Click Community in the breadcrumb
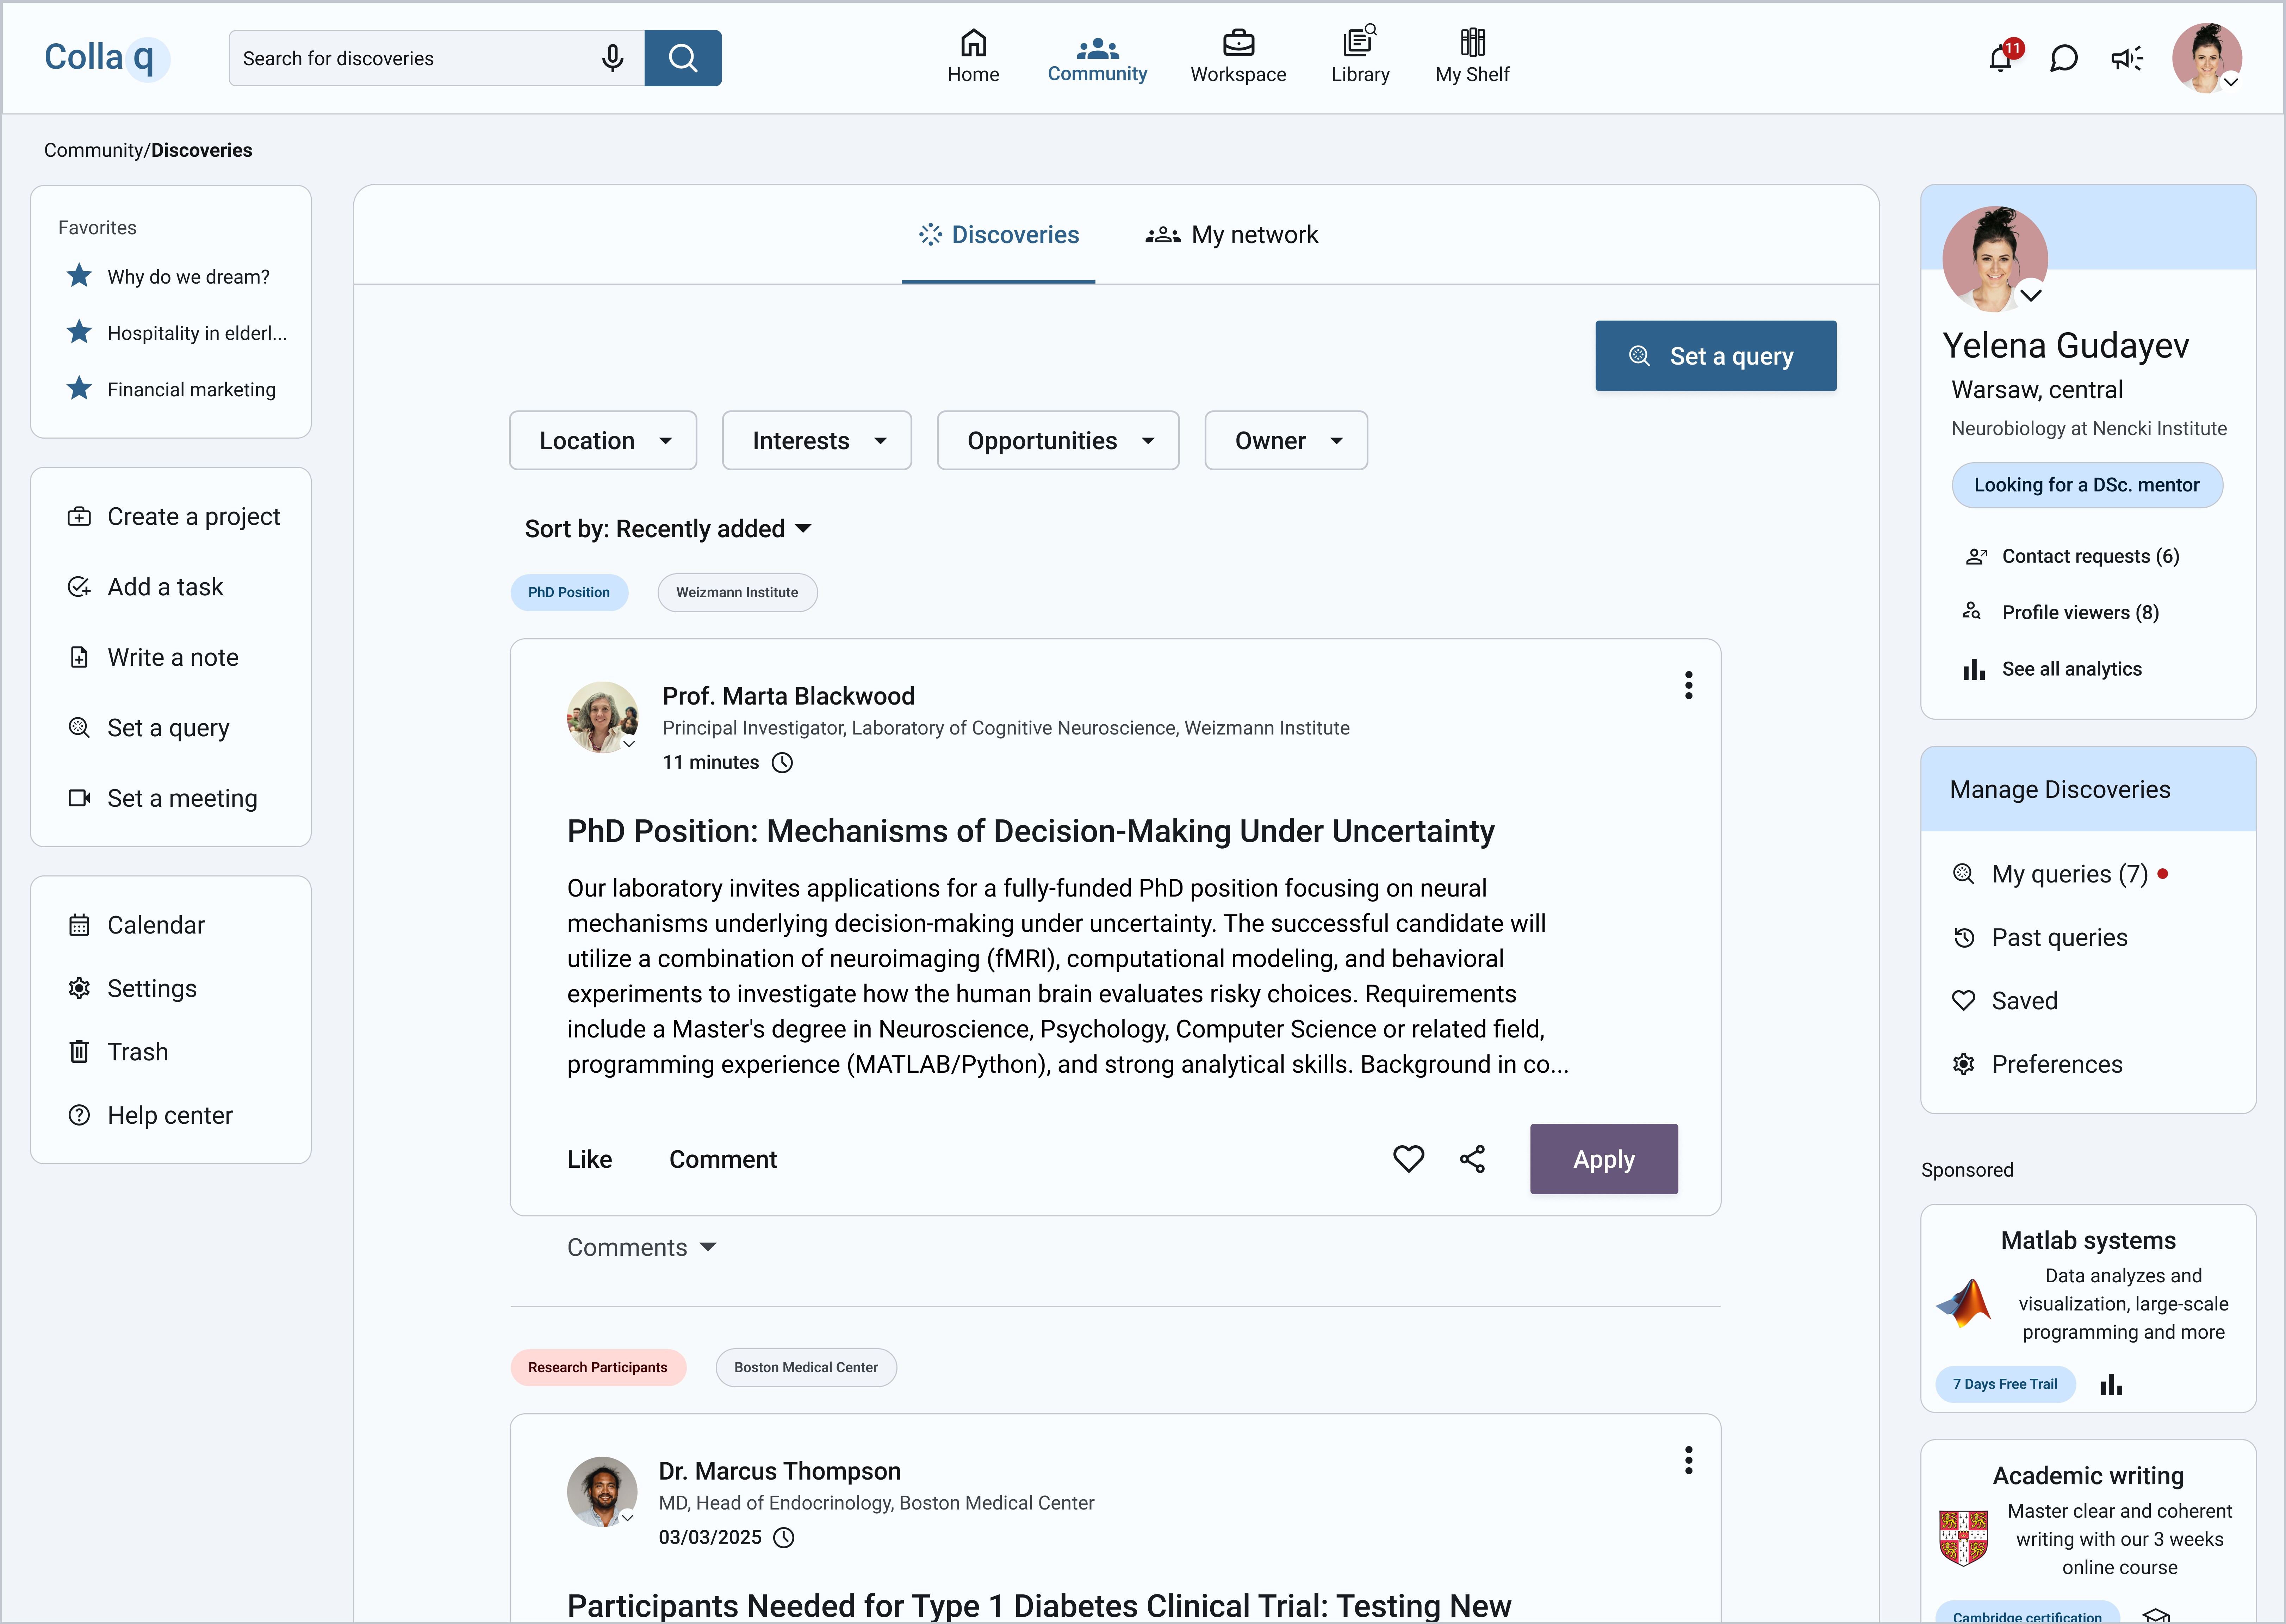Image resolution: width=2286 pixels, height=1624 pixels. point(94,150)
